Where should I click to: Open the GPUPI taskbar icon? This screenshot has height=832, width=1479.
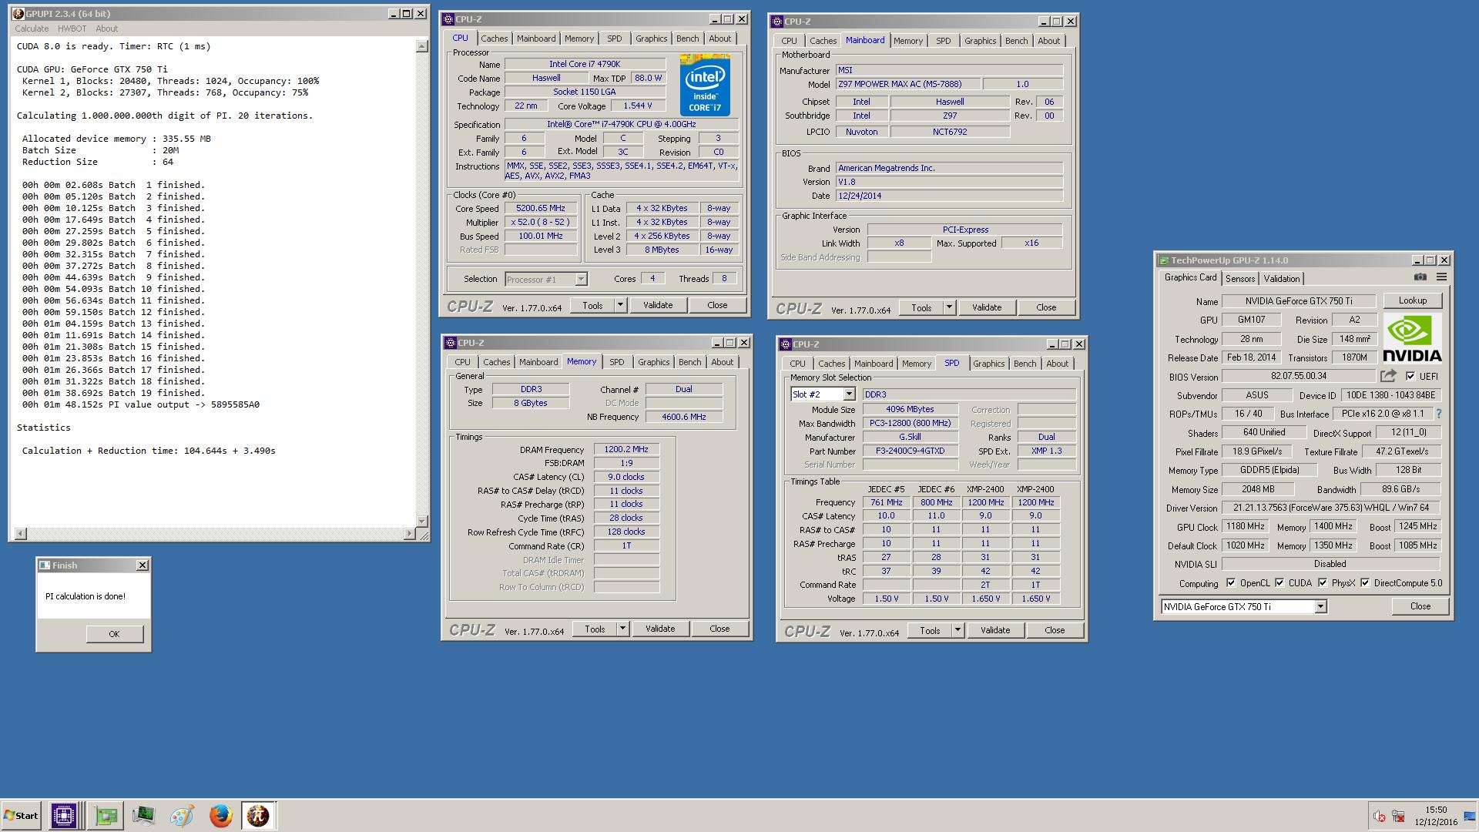[x=258, y=816]
